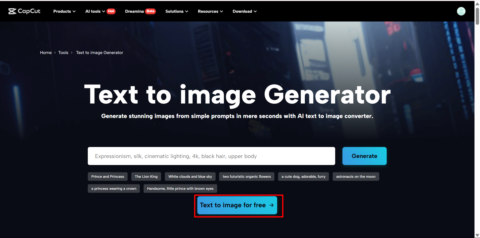The height and width of the screenshot is (238, 480).
Task: Click the Generate button
Action: pyautogui.click(x=364, y=156)
